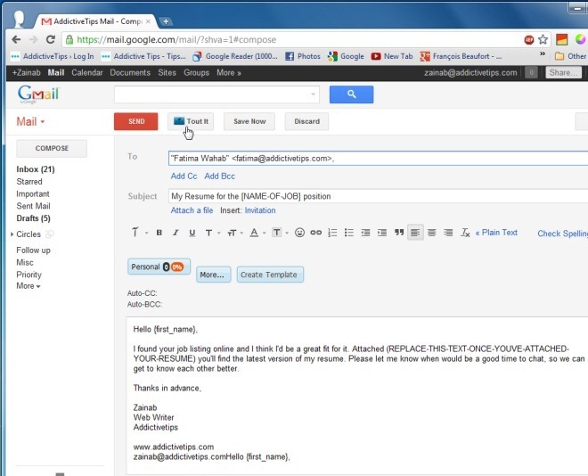
Task: Click in the Subject field
Action: pos(378,196)
